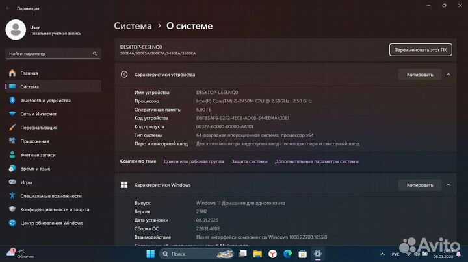Go to Network and Internet settings
Screen dimensions: 468x262
[38, 114]
